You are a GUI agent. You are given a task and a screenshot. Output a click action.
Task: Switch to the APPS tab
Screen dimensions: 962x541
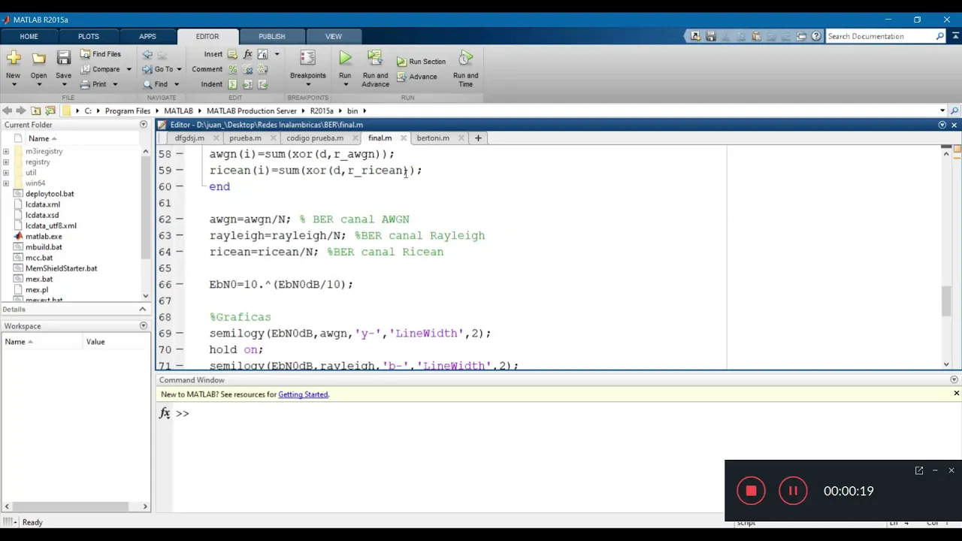(147, 36)
